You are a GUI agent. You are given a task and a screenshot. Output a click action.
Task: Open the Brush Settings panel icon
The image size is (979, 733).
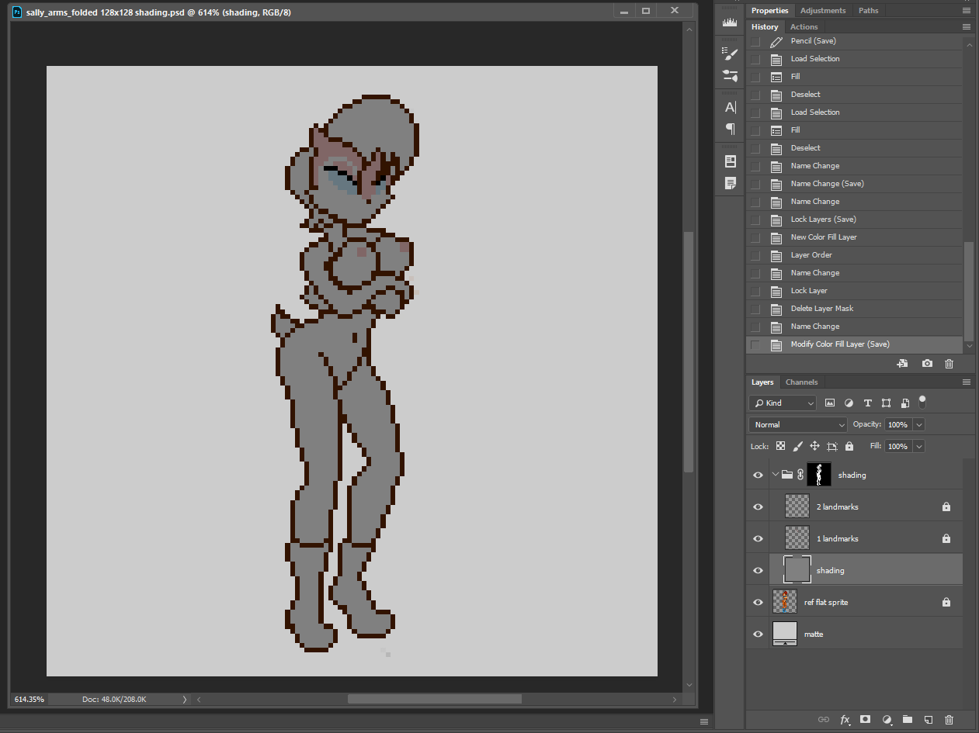(730, 54)
